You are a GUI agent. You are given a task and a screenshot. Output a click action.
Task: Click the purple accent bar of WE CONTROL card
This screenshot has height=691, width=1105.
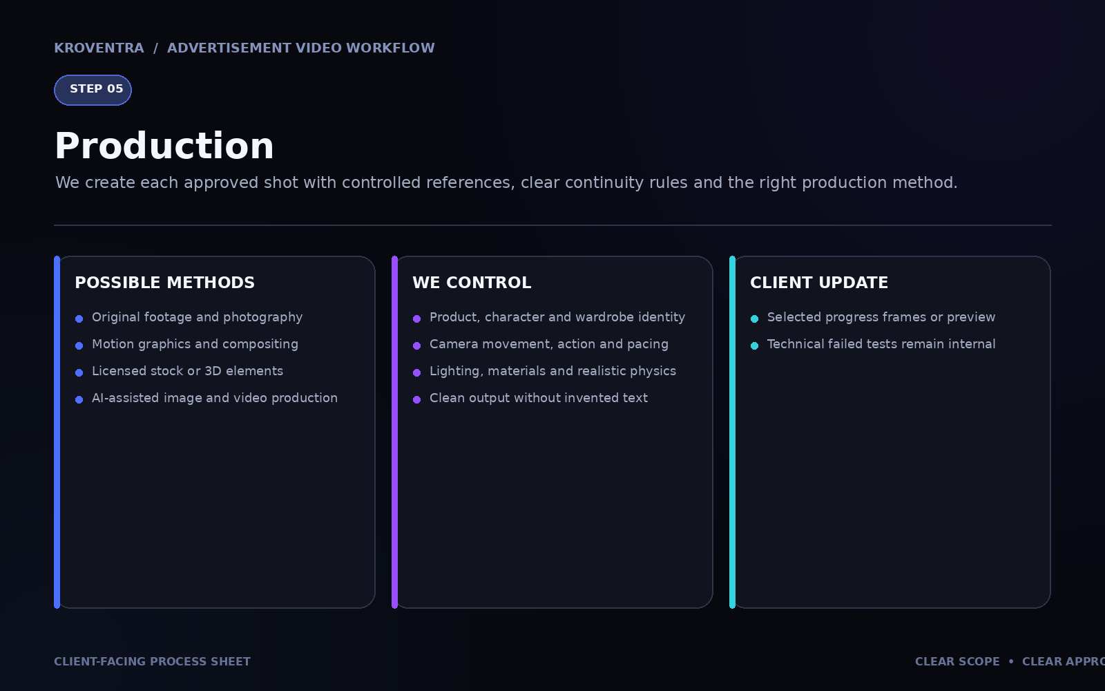coord(394,432)
